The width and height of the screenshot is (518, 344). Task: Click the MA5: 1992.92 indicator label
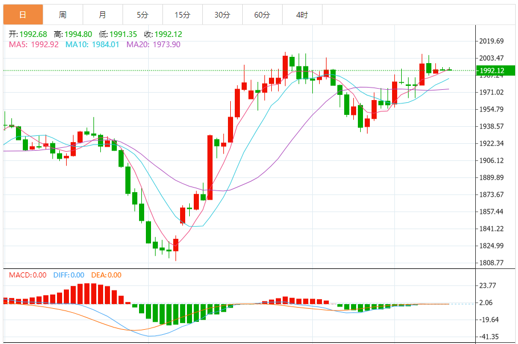pos(34,44)
